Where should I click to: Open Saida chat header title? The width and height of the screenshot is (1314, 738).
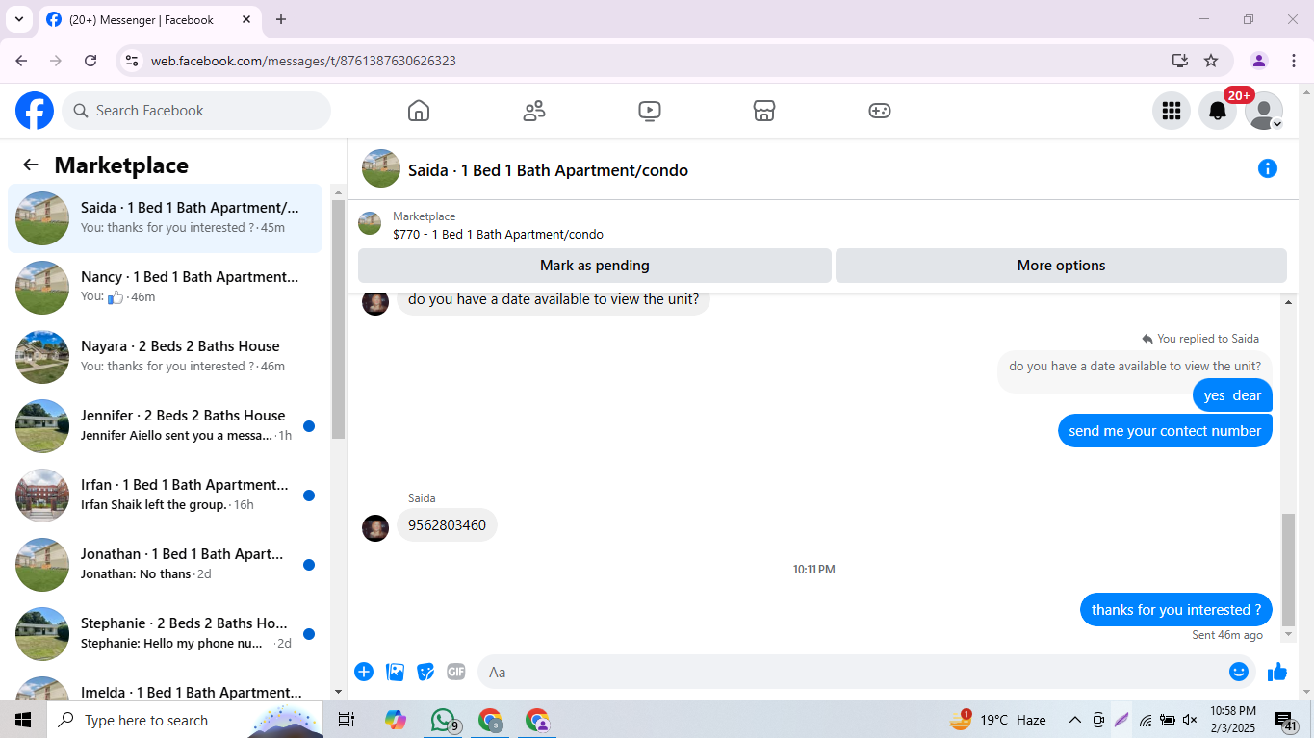coord(548,170)
